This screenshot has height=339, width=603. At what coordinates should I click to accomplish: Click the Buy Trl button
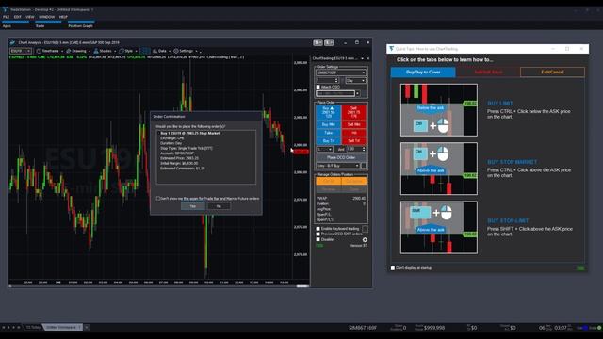click(328, 140)
